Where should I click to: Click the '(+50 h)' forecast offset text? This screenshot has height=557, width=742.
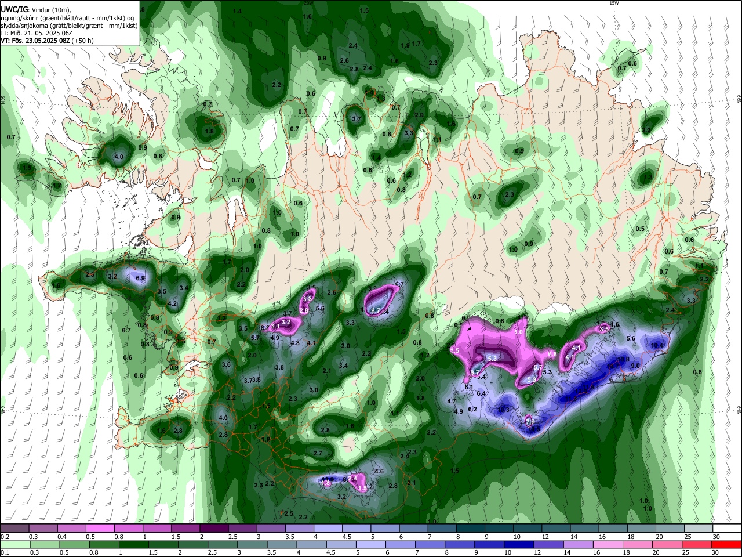coord(83,41)
